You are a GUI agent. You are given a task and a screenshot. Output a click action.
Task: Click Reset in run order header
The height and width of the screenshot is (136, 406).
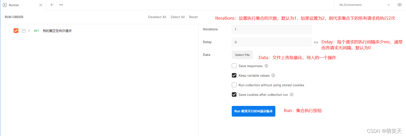click(x=193, y=17)
